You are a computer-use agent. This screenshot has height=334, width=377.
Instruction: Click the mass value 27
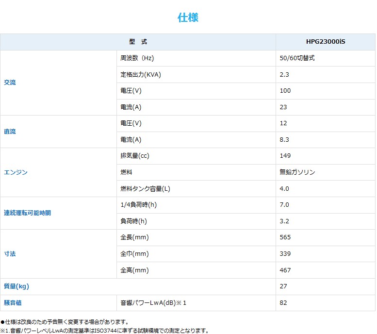click(283, 286)
